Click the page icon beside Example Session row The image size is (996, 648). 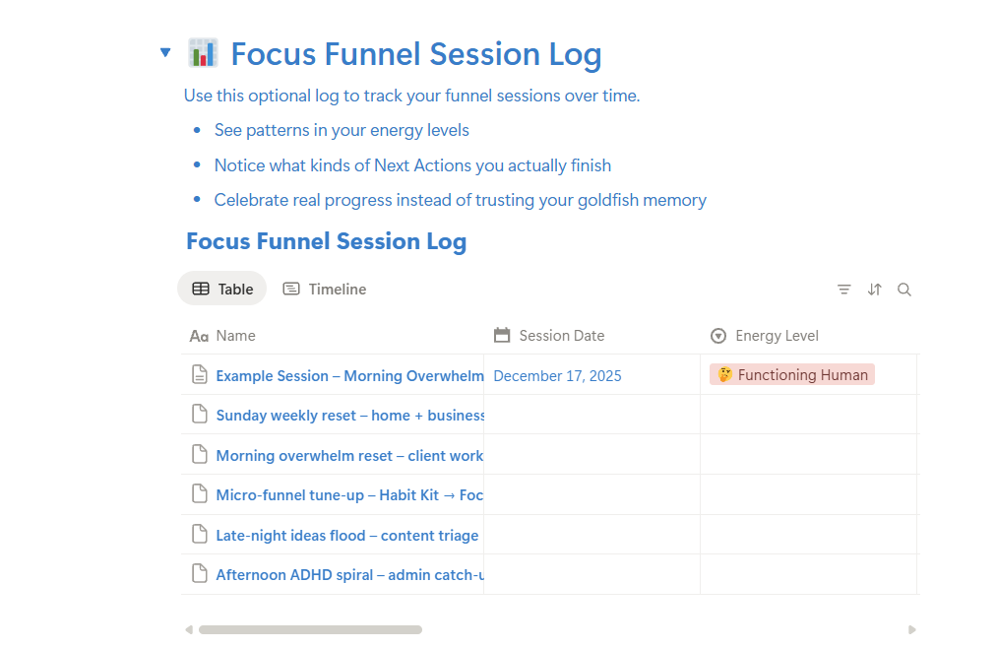pos(200,375)
